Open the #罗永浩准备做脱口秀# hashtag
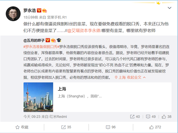 pyautogui.click(x=41, y=47)
